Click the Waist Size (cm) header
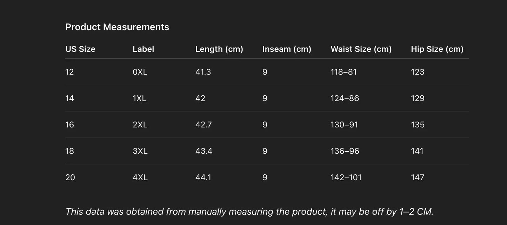Screen dimensions: 507x225 click(361, 49)
